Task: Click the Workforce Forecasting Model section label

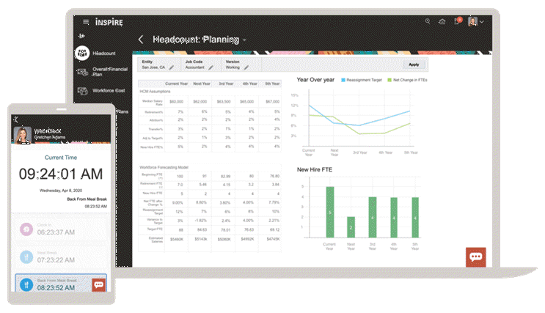Action: 164,167
